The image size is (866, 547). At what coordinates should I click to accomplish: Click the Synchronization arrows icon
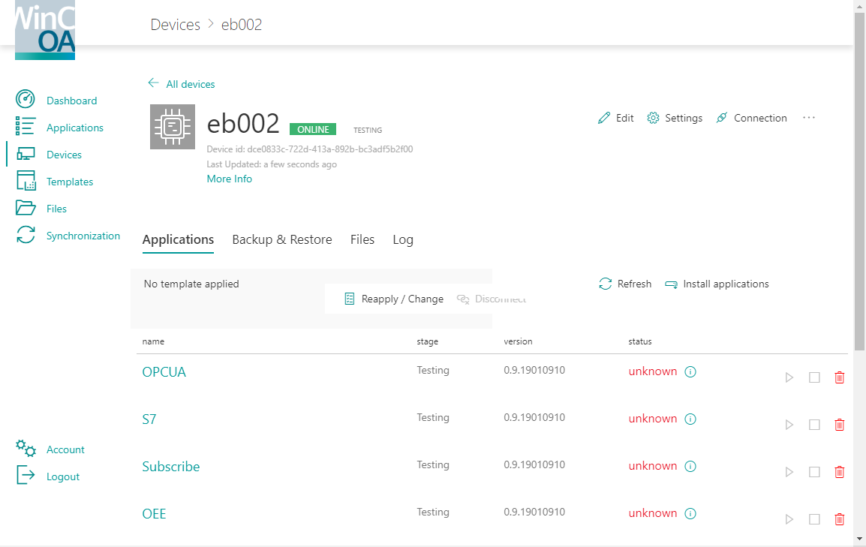click(x=26, y=235)
